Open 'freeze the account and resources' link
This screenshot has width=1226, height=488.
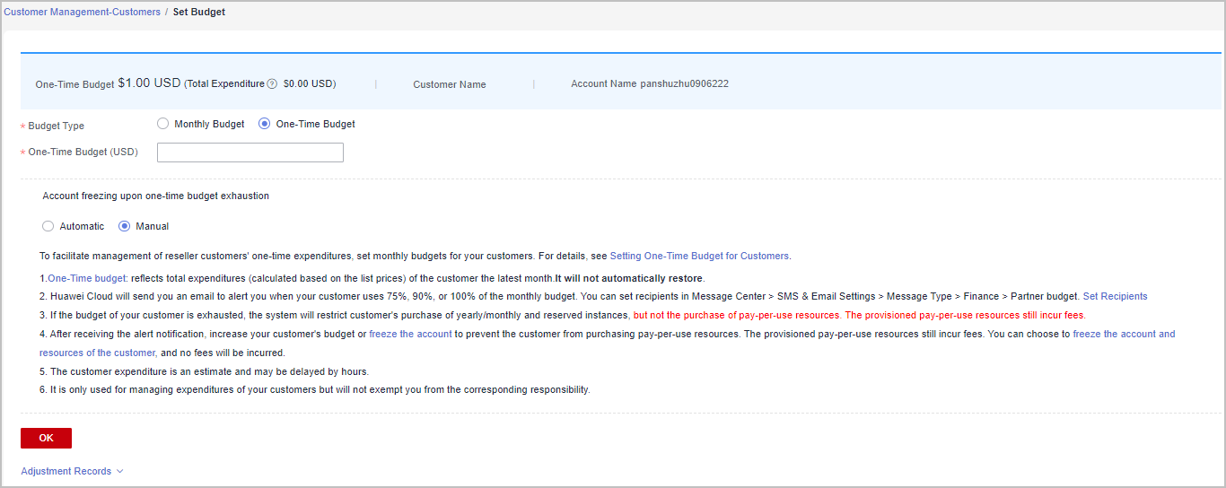(1122, 334)
